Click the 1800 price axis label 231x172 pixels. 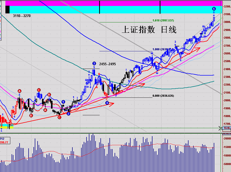227,116
